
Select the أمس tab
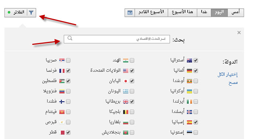click(x=236, y=13)
